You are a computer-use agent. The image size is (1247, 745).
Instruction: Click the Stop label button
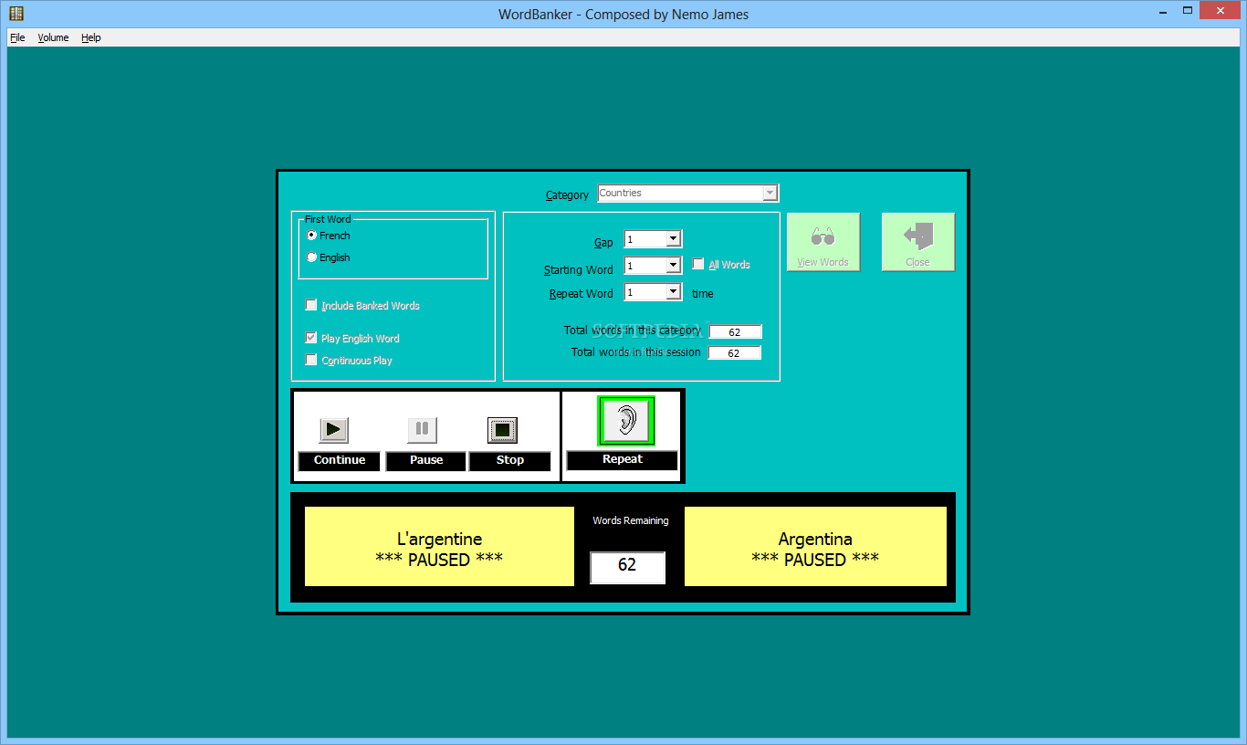tap(510, 461)
